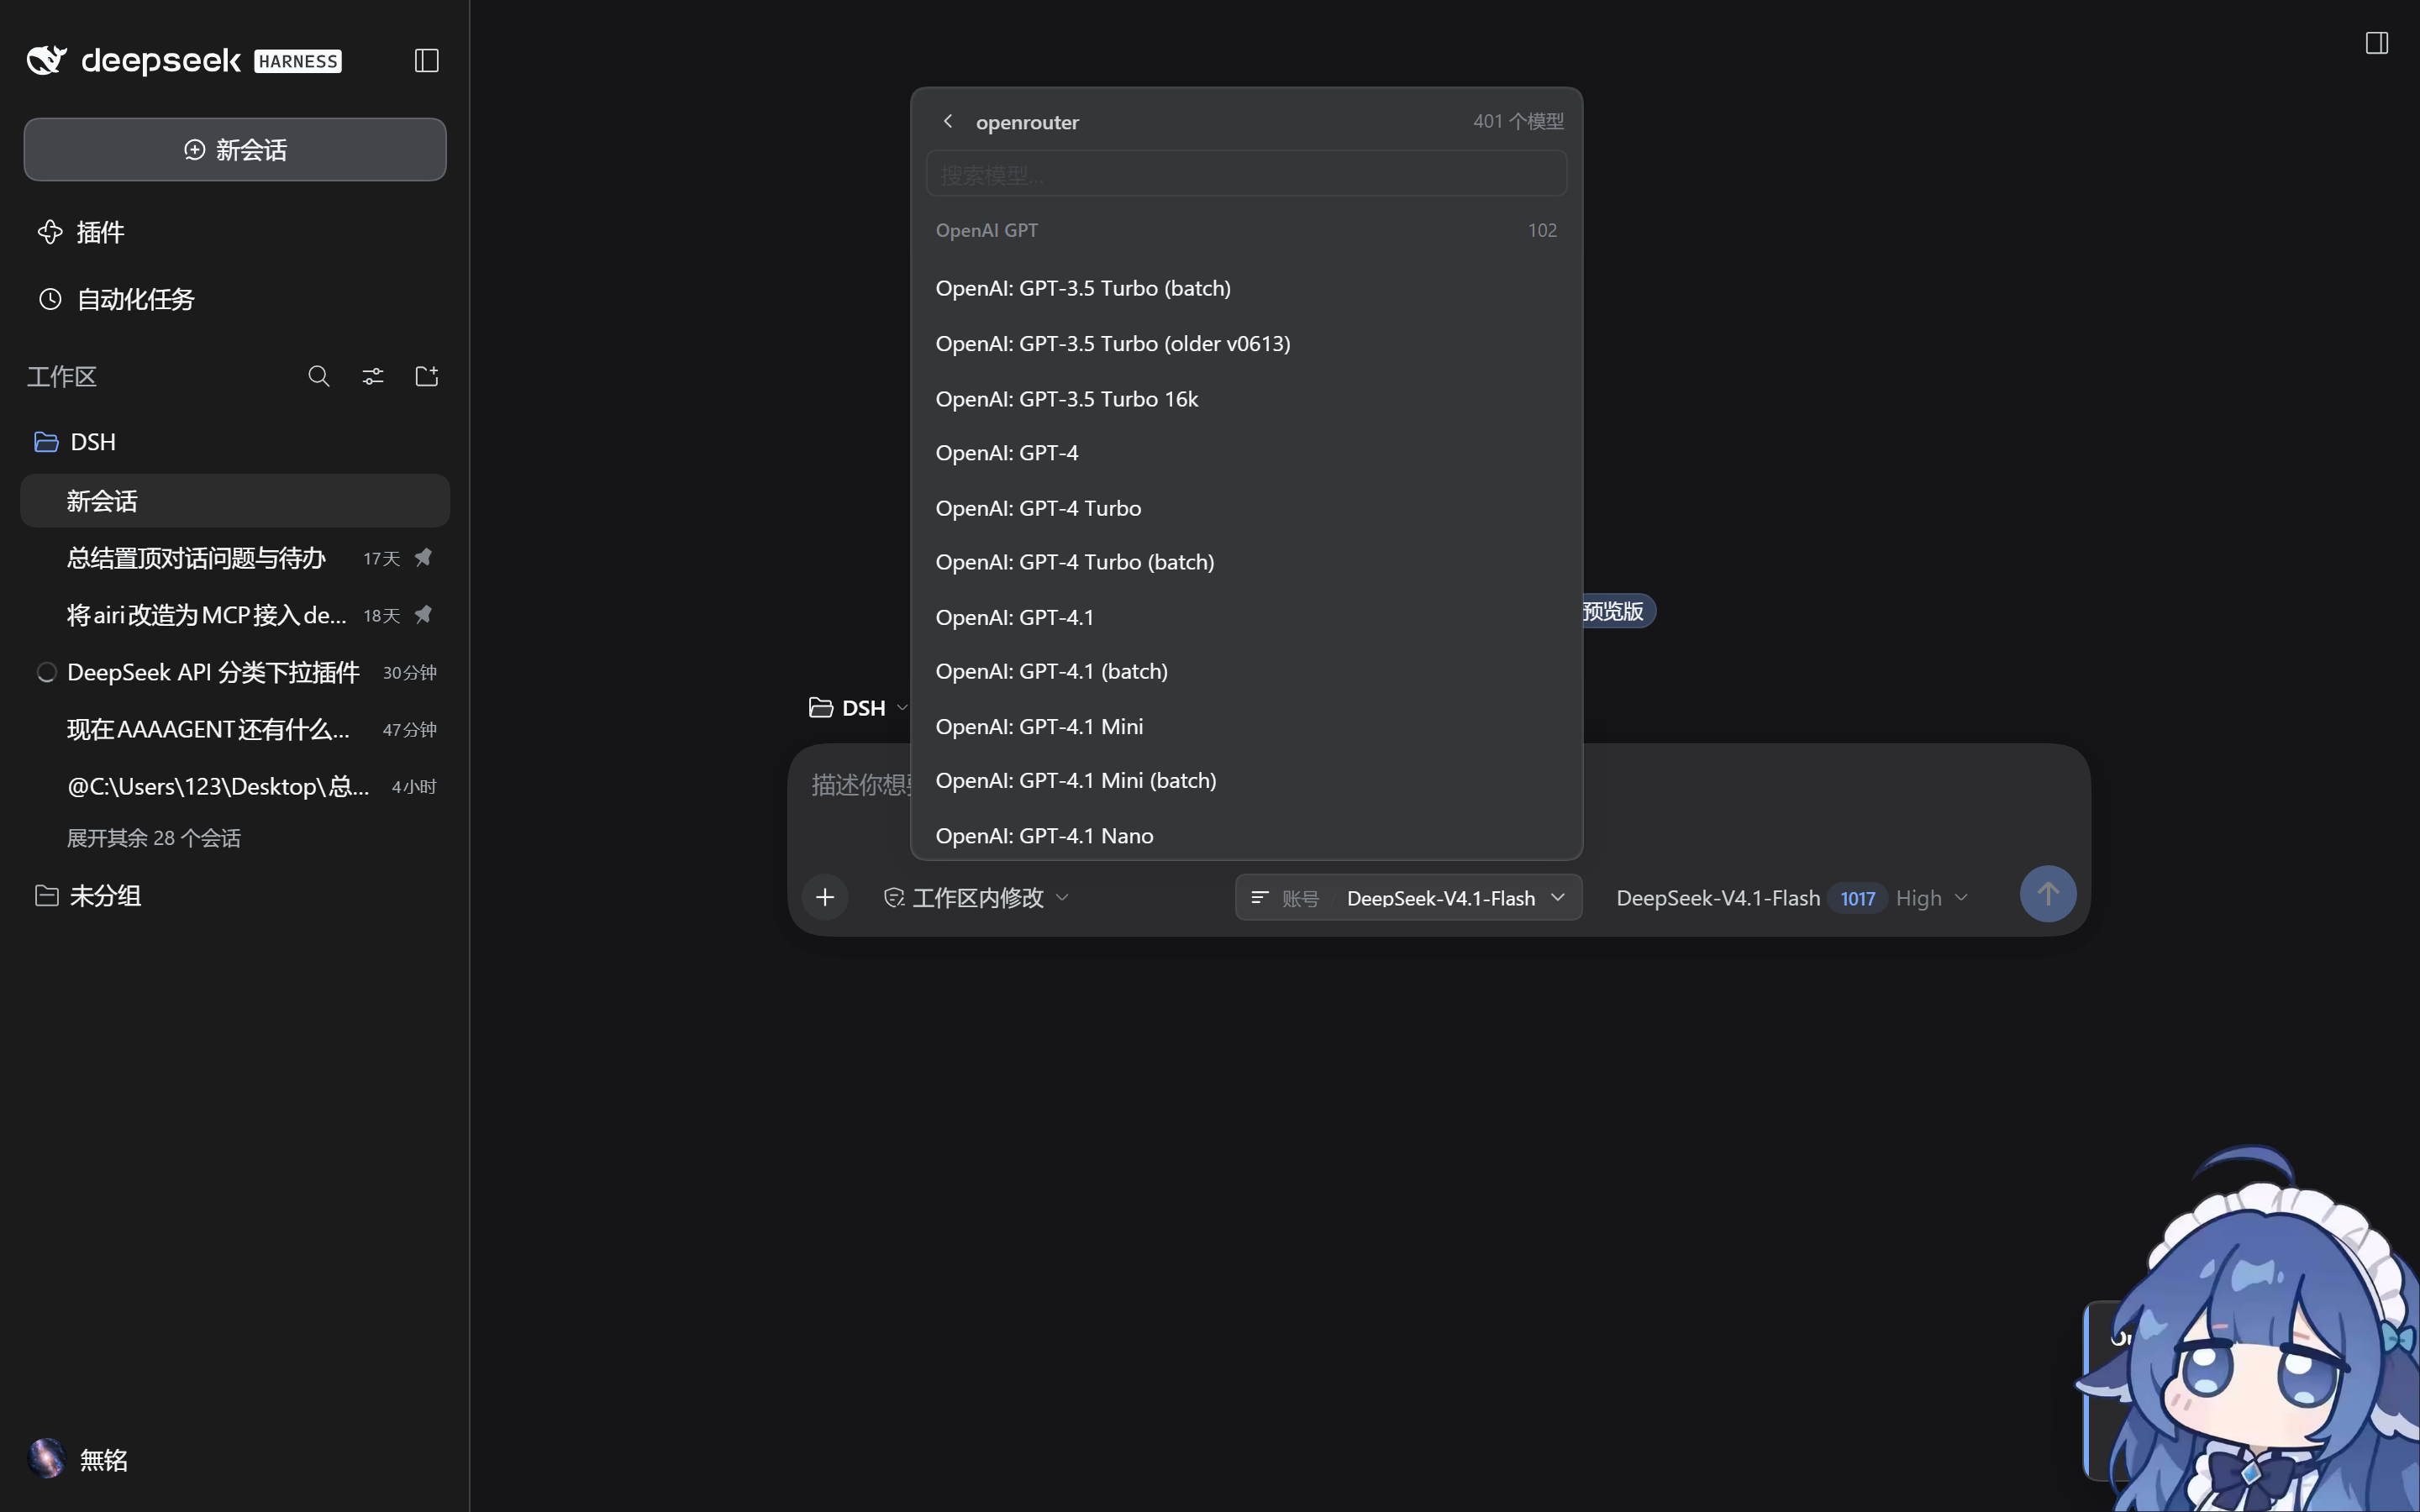
Task: Choose OpenAI: GPT-4.1 model entry
Action: click(x=1246, y=617)
